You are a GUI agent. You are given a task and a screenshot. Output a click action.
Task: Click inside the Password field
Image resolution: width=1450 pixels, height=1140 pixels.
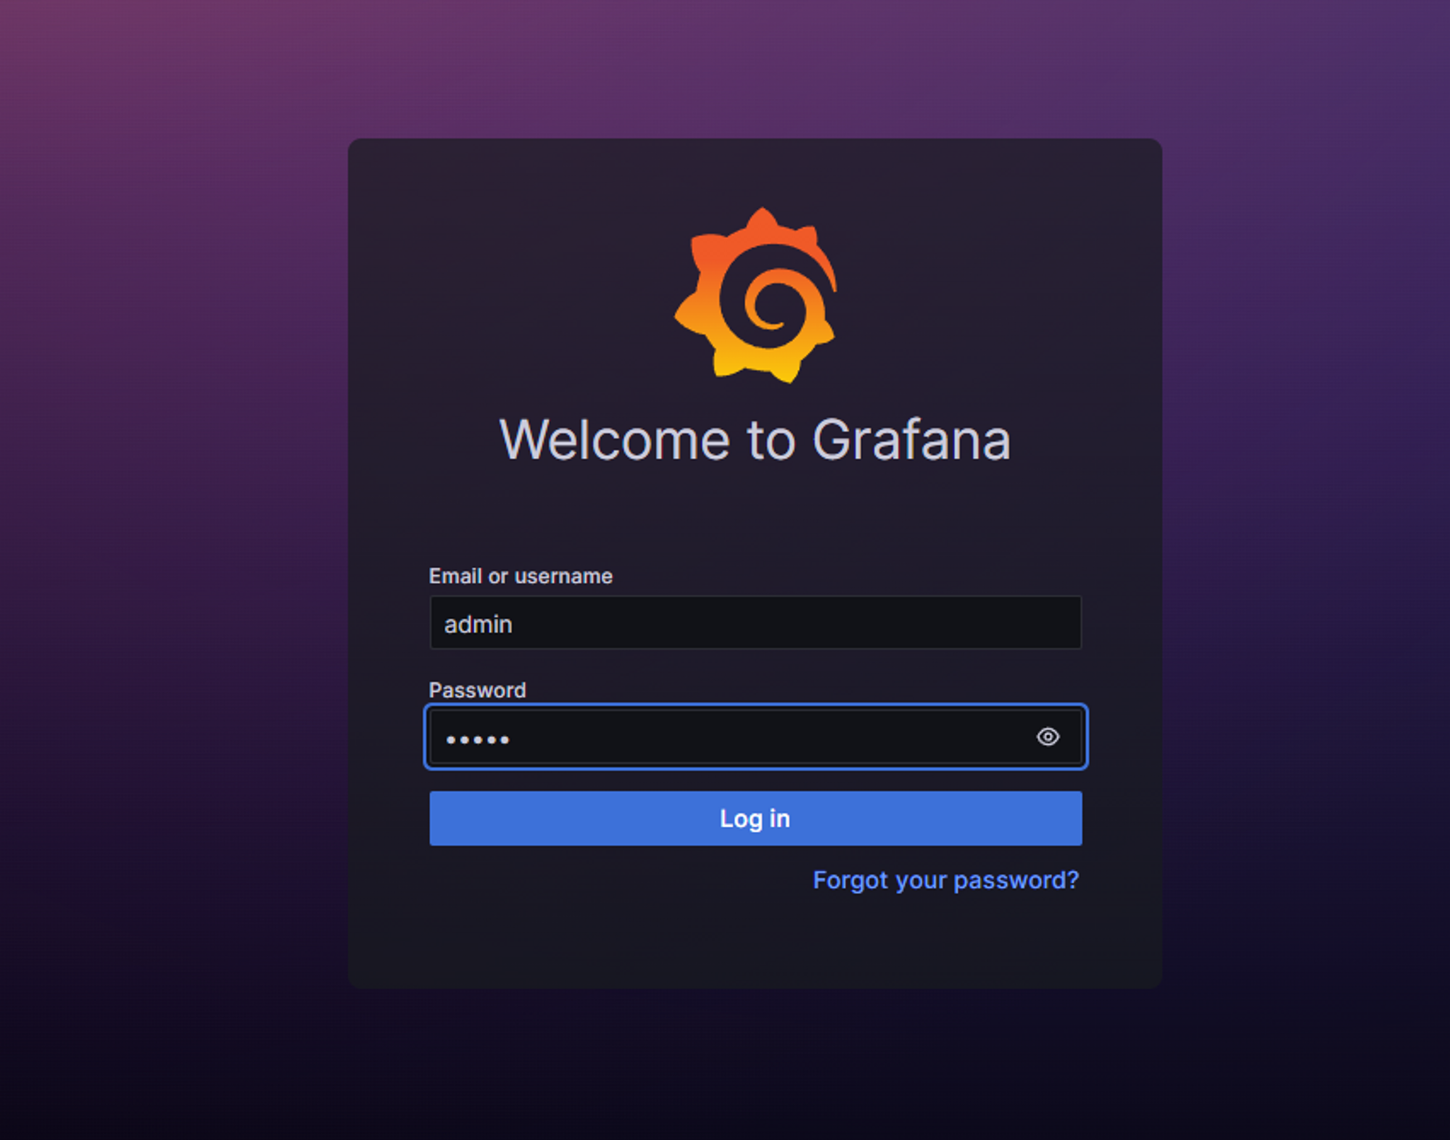click(x=755, y=737)
